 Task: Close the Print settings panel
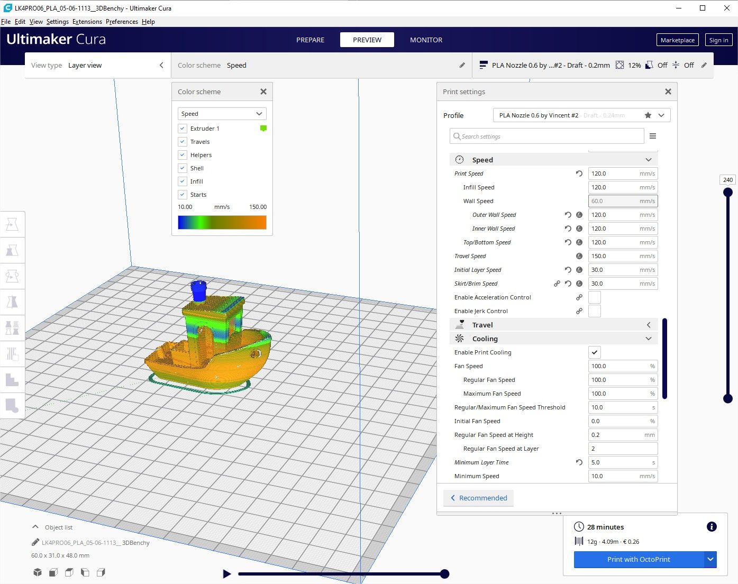click(668, 92)
